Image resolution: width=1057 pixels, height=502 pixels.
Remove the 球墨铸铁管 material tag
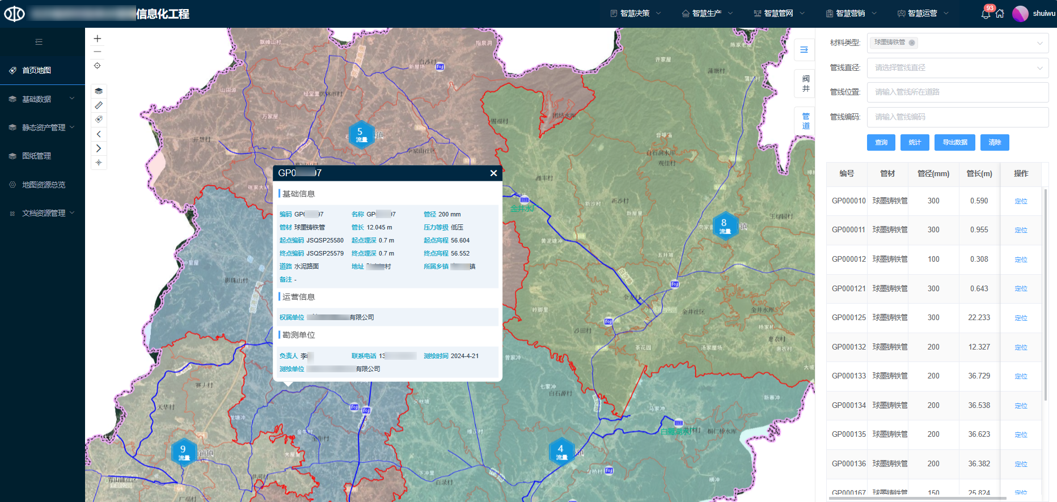click(x=912, y=42)
